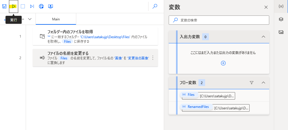Click the Files variable value box
The image size is (288, 130).
tap(217, 96)
